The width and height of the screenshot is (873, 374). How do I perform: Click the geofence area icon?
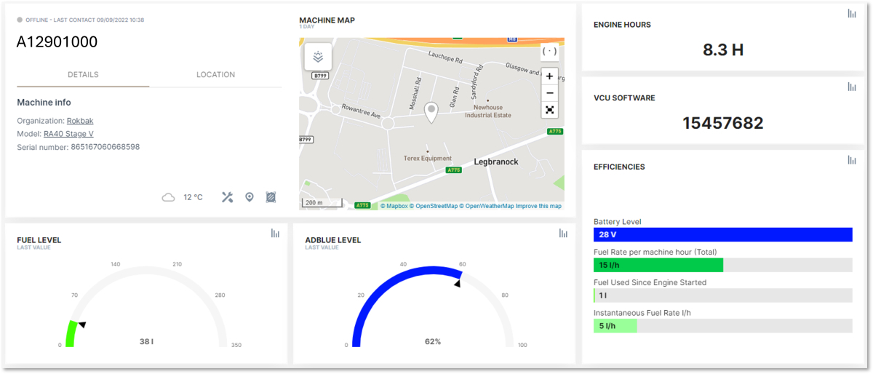pyautogui.click(x=271, y=197)
